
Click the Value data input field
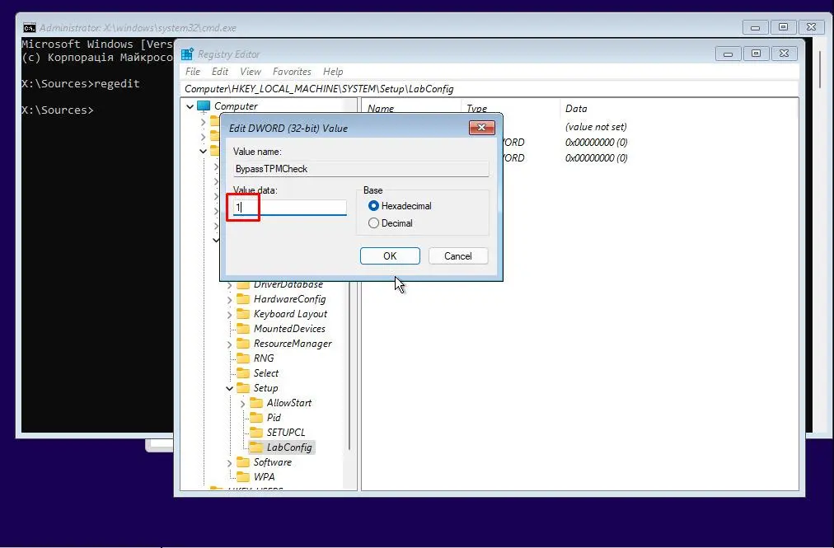[290, 207]
